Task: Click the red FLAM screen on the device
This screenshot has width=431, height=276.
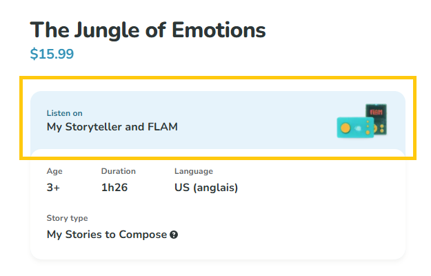Action: [x=376, y=112]
